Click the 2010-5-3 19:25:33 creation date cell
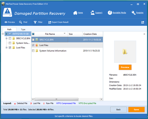148x119 pixels. coord(91,51)
